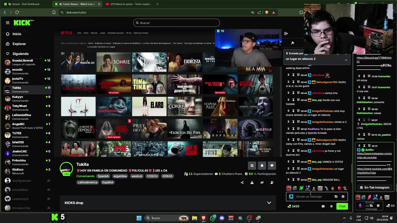The image size is (397, 223).
Task: Bookmark this page icon in address bar
Action: [54, 12]
